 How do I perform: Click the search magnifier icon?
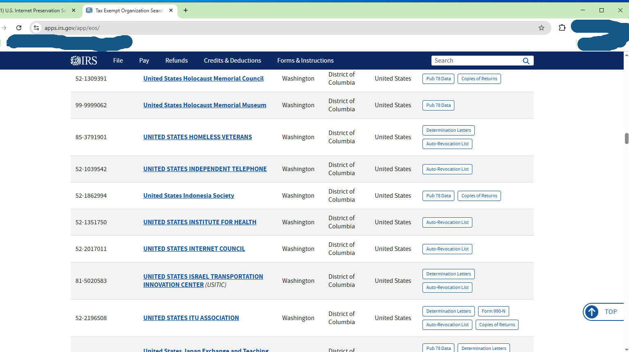[x=526, y=61]
